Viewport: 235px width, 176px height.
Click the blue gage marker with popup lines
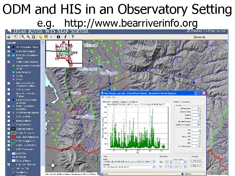144,71
